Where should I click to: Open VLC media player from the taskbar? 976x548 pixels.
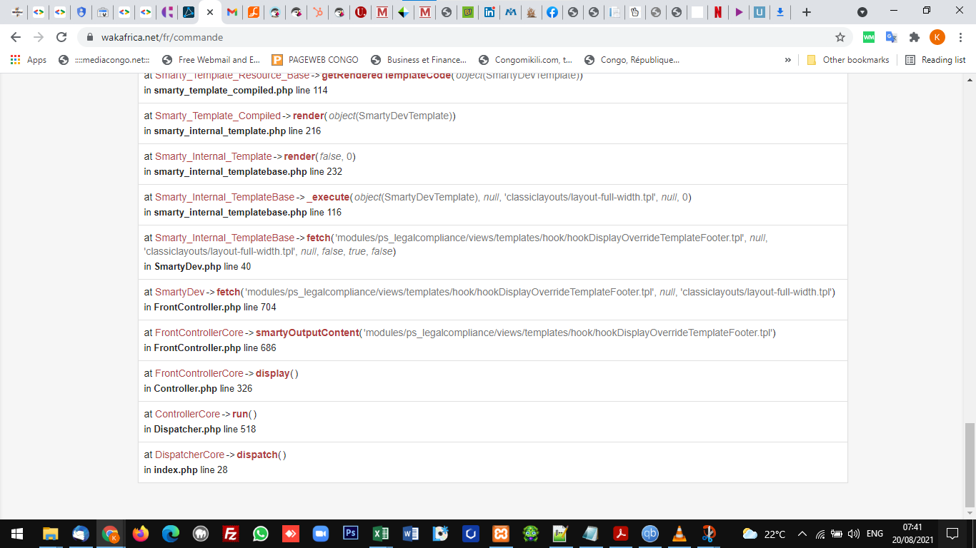click(x=679, y=534)
